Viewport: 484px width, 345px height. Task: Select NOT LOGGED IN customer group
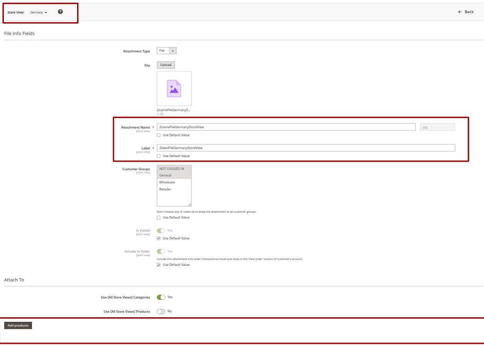pos(172,169)
